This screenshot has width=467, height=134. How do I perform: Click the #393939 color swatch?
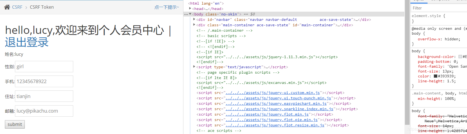[435, 76]
